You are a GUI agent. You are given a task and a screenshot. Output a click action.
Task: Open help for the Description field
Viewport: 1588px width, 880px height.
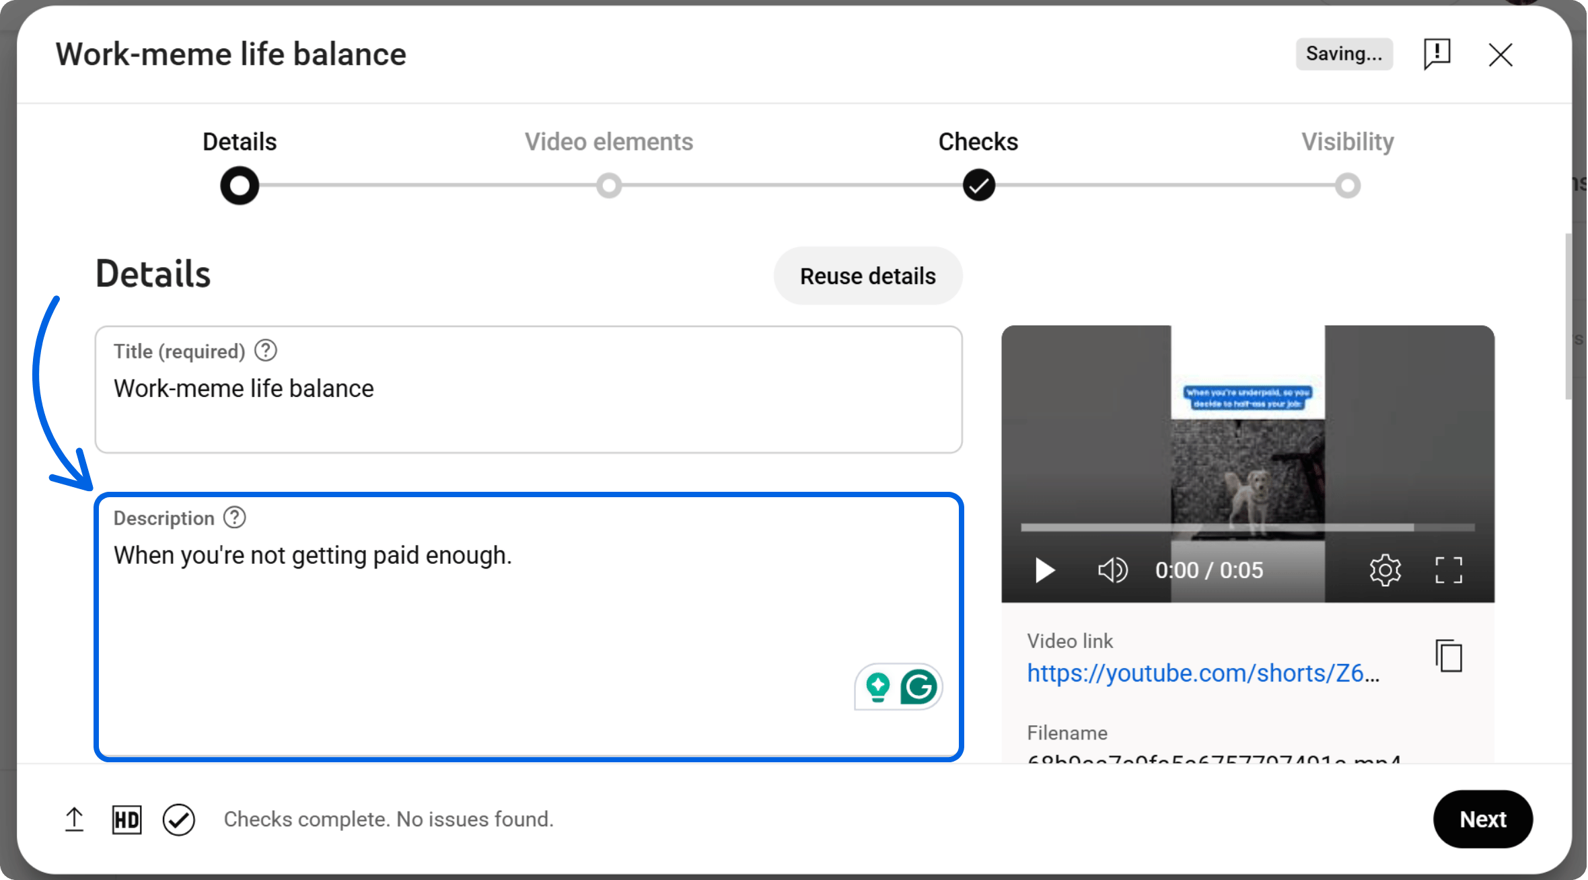point(233,517)
